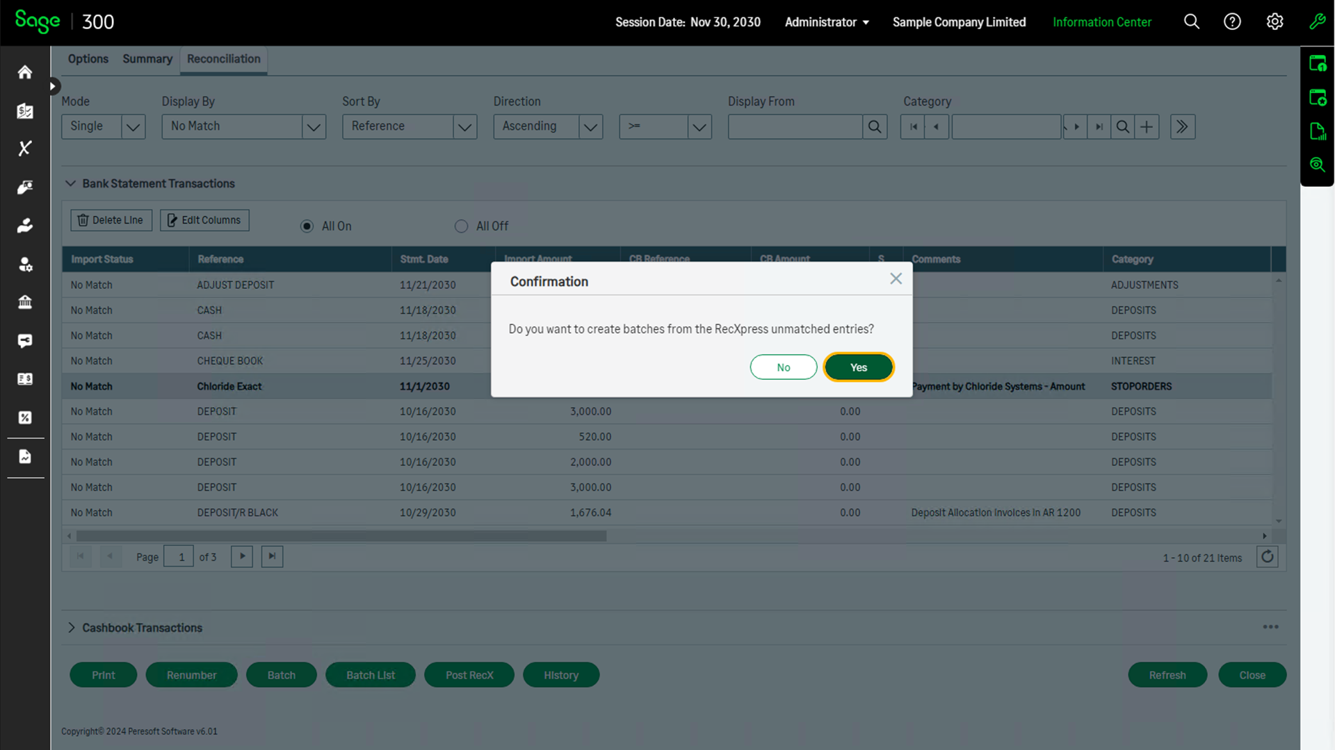Viewport: 1335px width, 750px height.
Task: Click the green wrench tools icon
Action: (x=1317, y=22)
